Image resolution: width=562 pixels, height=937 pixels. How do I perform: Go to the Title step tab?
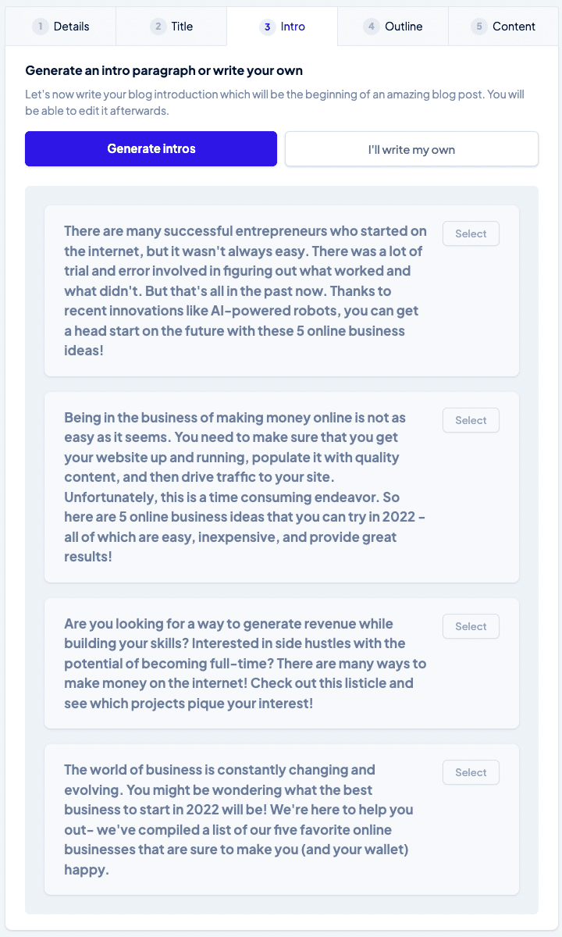click(x=172, y=27)
